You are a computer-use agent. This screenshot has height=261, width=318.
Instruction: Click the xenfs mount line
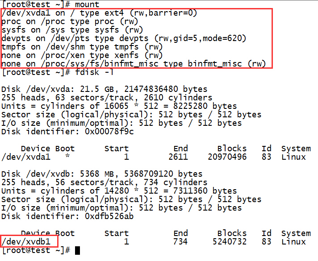tap(82, 55)
